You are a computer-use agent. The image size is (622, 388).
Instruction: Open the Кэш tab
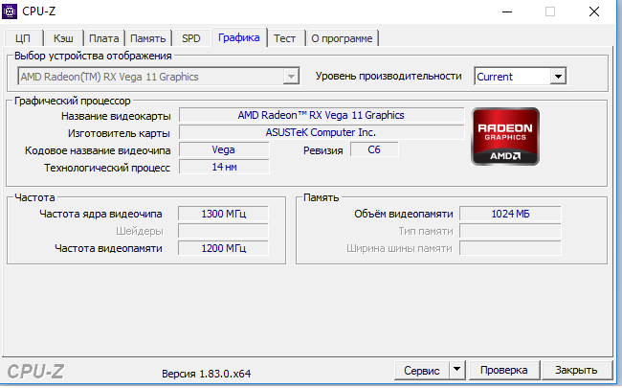pos(63,38)
